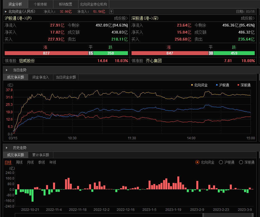Screen dimensions: 260x217
Task: Switch to the 个股持股 tab
Action: [40, 4]
